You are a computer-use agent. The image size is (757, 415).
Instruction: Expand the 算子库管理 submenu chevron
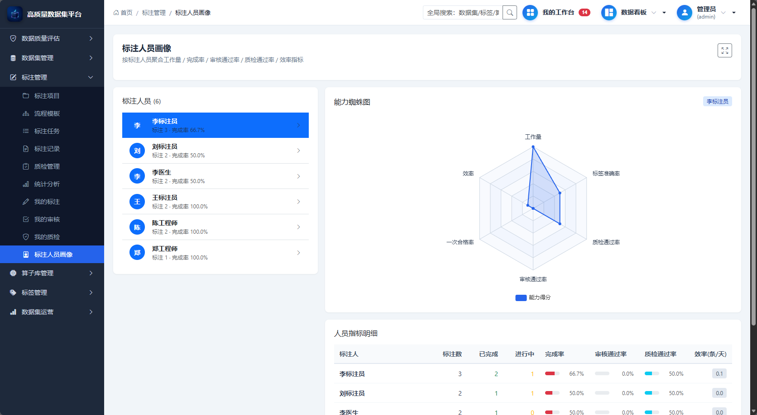(91, 273)
